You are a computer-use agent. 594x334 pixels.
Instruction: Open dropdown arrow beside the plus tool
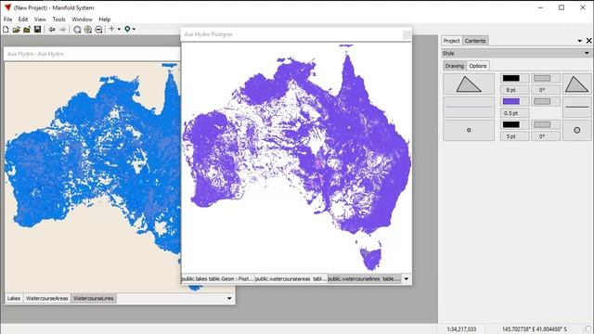(x=119, y=29)
